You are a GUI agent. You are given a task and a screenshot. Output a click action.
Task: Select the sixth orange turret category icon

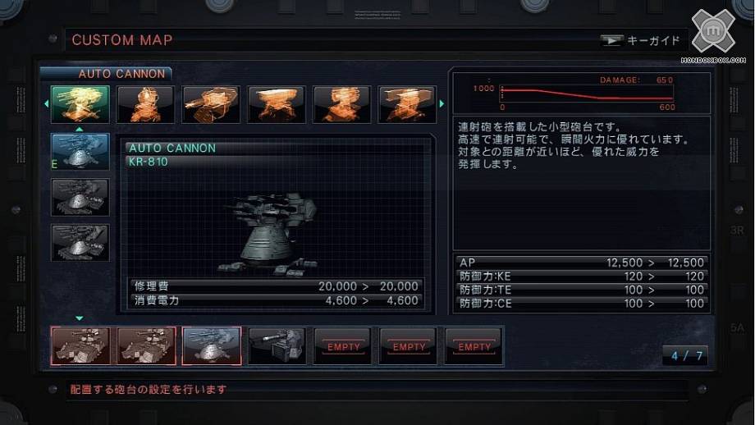(x=407, y=104)
